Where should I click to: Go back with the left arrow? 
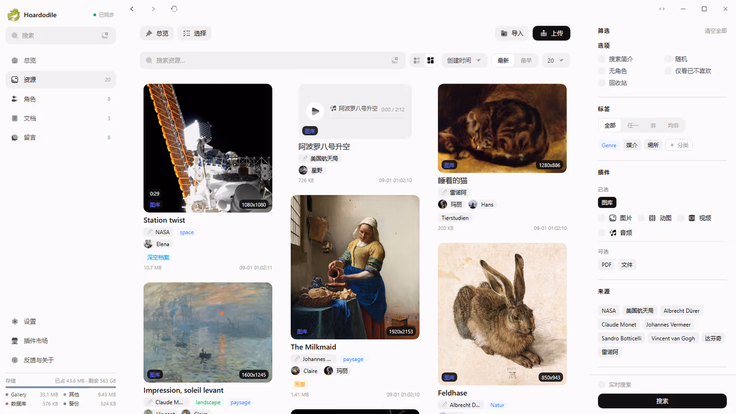132,9
